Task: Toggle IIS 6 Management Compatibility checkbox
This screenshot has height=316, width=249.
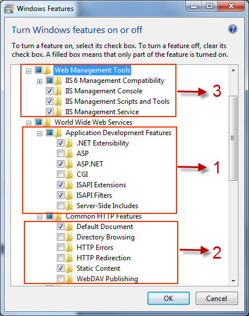Action: 49,81
